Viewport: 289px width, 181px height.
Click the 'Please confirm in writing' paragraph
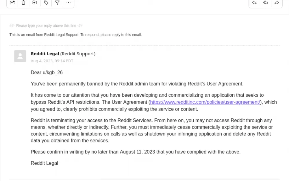click(136, 152)
